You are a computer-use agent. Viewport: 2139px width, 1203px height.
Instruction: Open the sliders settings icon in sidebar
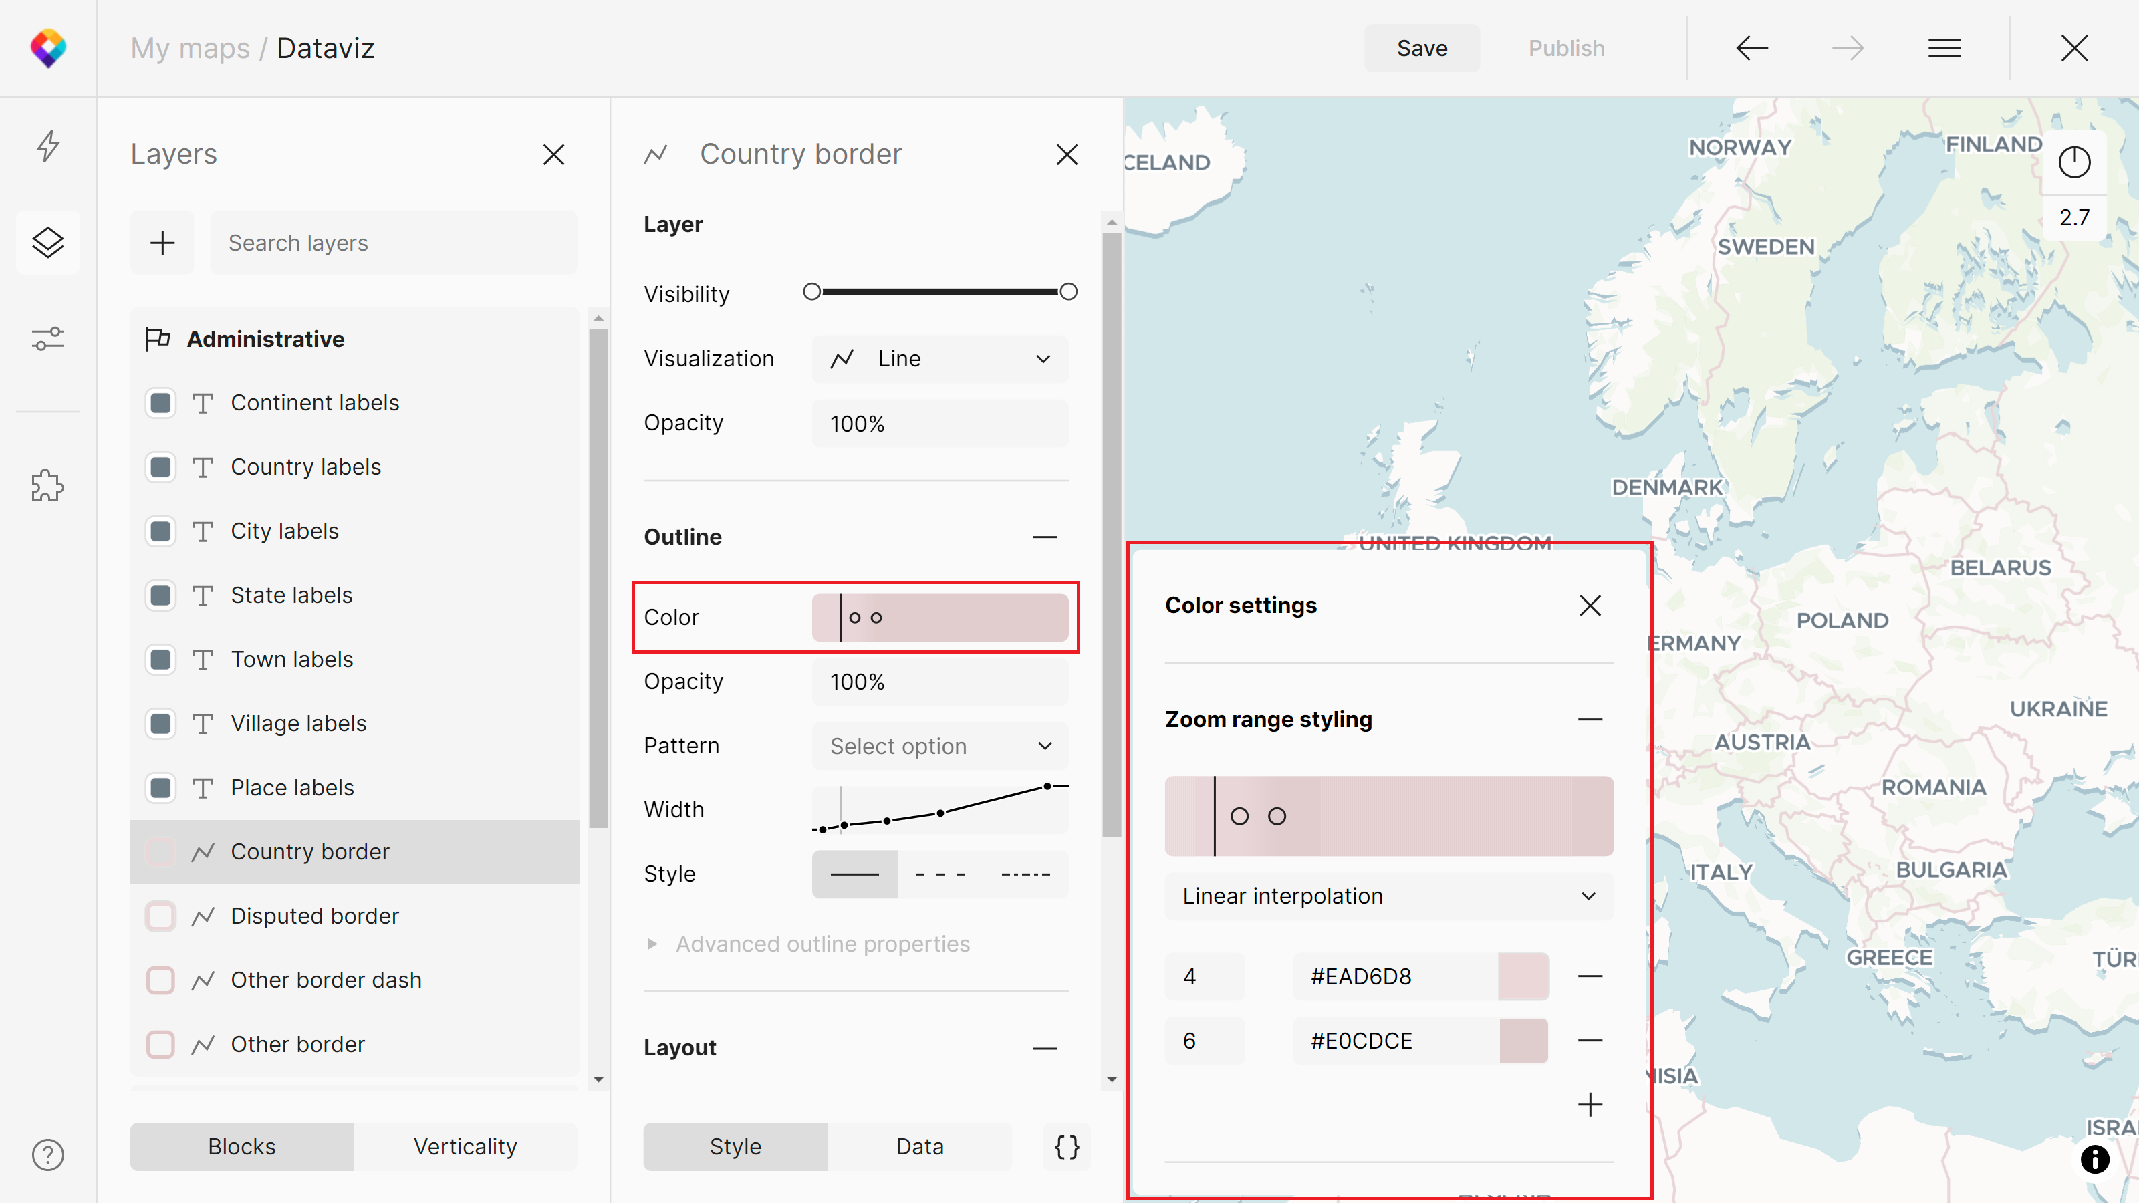tap(48, 339)
